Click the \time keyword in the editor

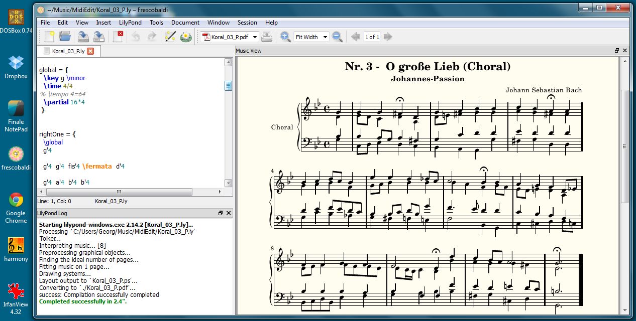click(52, 86)
